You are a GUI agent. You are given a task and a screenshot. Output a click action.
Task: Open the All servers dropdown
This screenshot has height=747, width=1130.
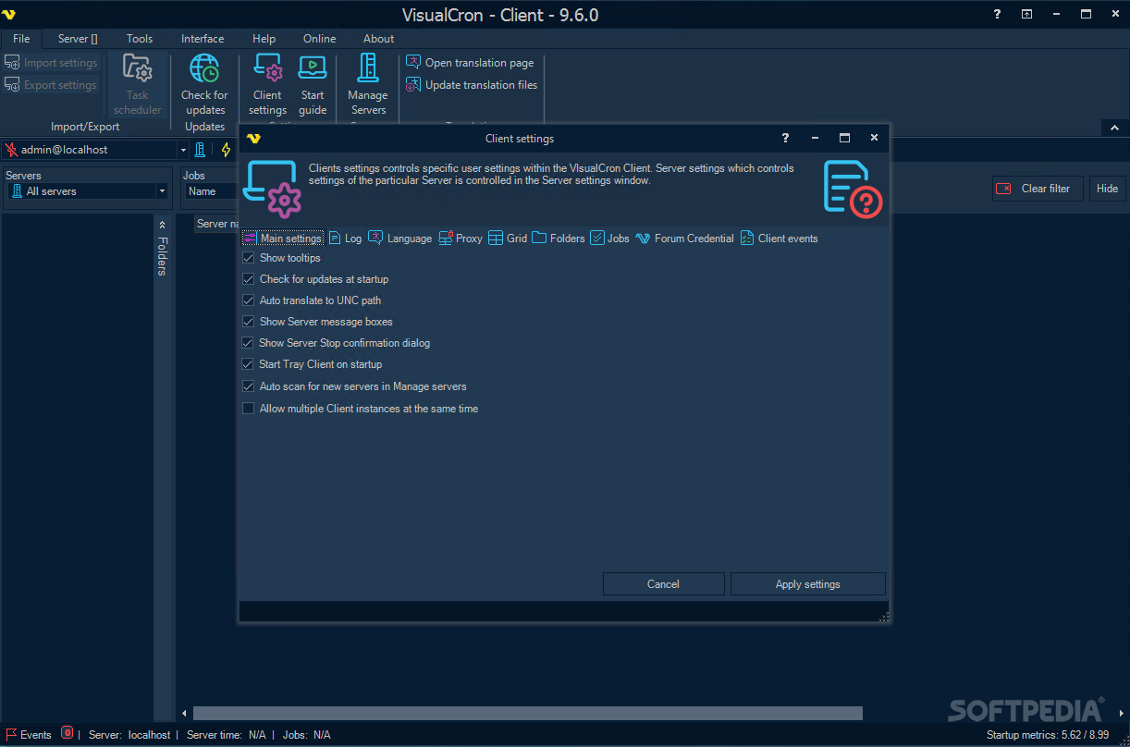(162, 191)
